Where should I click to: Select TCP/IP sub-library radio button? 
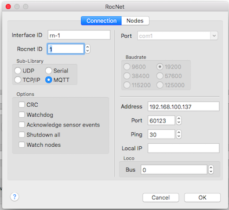pyautogui.click(x=17, y=79)
